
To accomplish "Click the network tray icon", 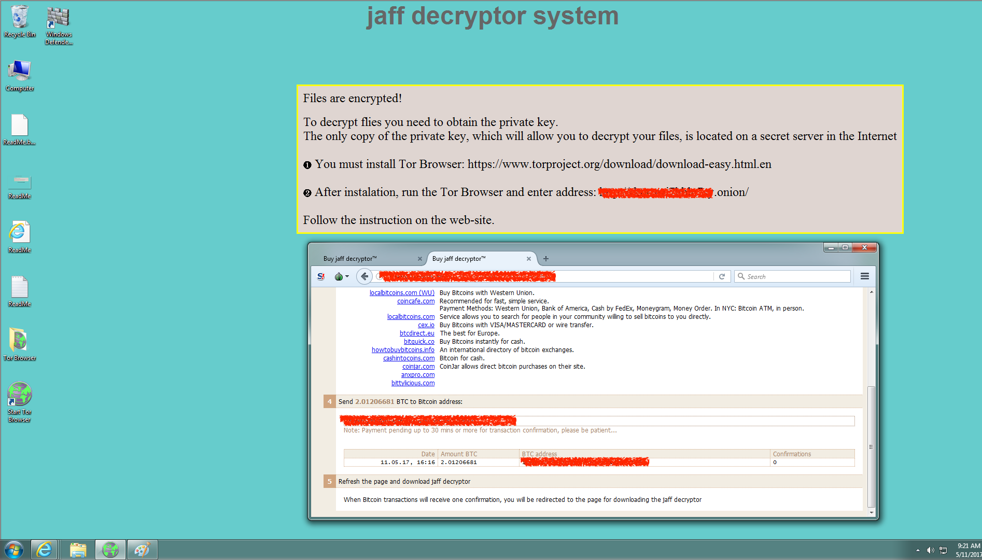I will 944,550.
